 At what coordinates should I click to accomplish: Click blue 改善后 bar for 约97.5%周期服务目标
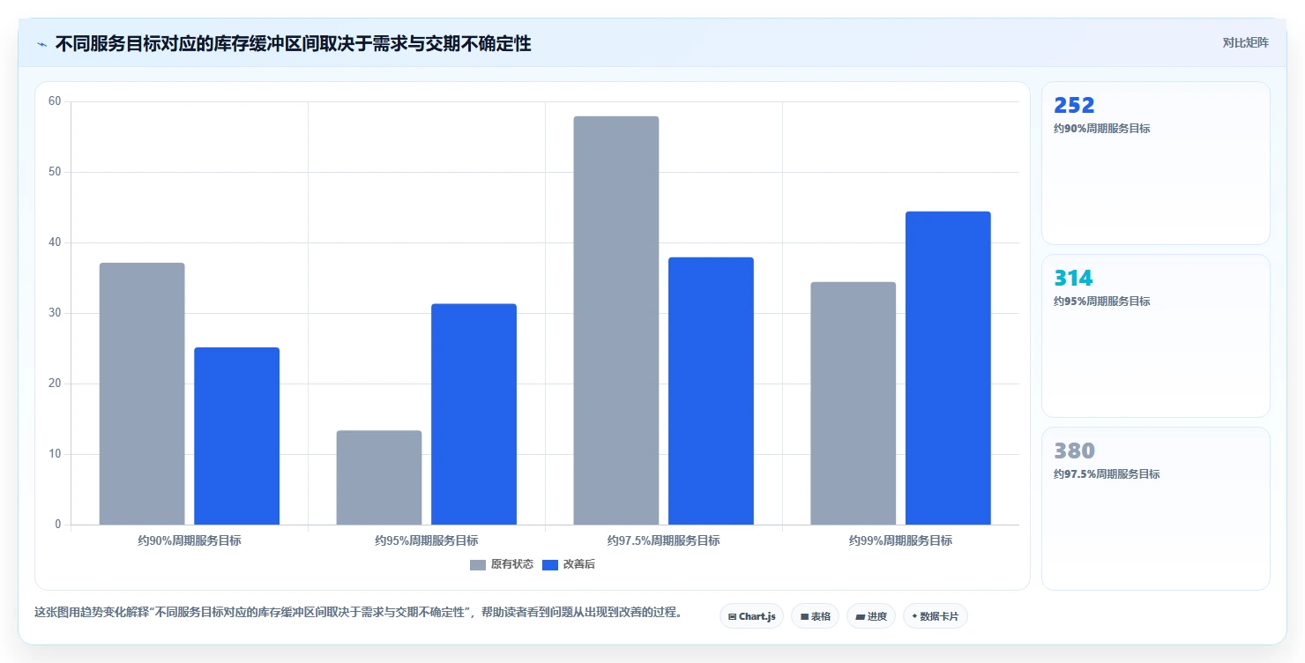pyautogui.click(x=711, y=391)
